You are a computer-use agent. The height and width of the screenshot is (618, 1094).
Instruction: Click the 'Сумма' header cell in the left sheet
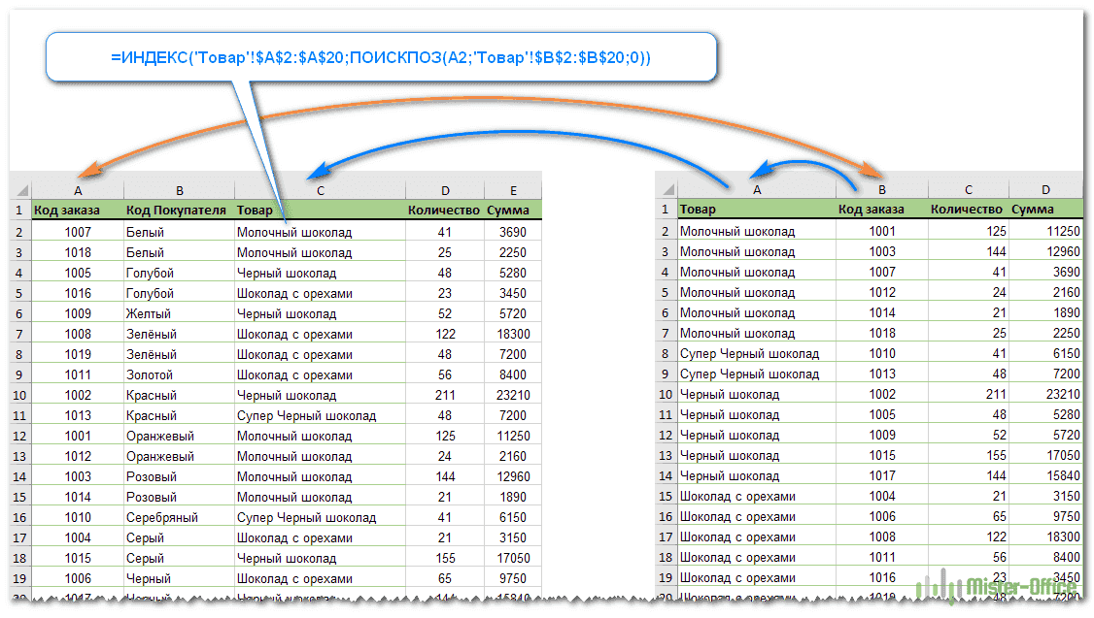(x=513, y=210)
